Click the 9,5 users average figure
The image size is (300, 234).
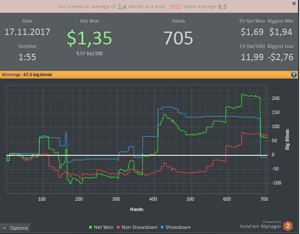pyautogui.click(x=222, y=7)
